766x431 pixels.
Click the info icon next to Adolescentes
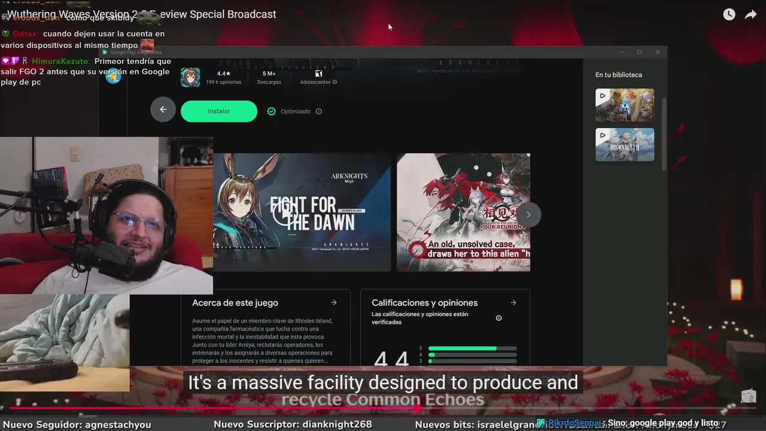[335, 82]
